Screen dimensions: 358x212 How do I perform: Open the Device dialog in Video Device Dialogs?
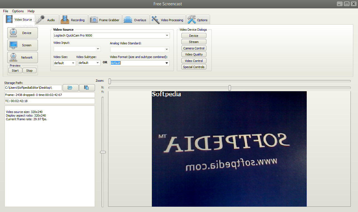coord(194,36)
